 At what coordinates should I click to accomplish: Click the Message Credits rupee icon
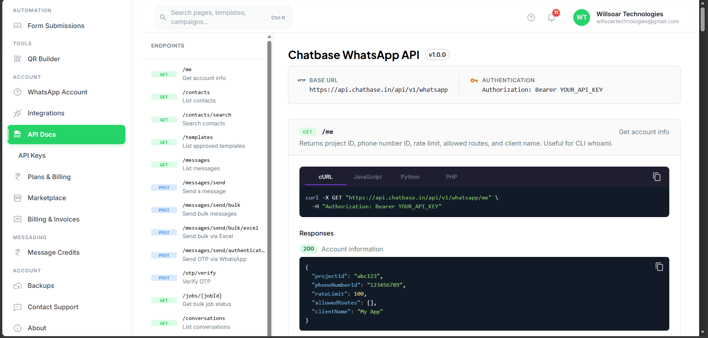coord(17,252)
